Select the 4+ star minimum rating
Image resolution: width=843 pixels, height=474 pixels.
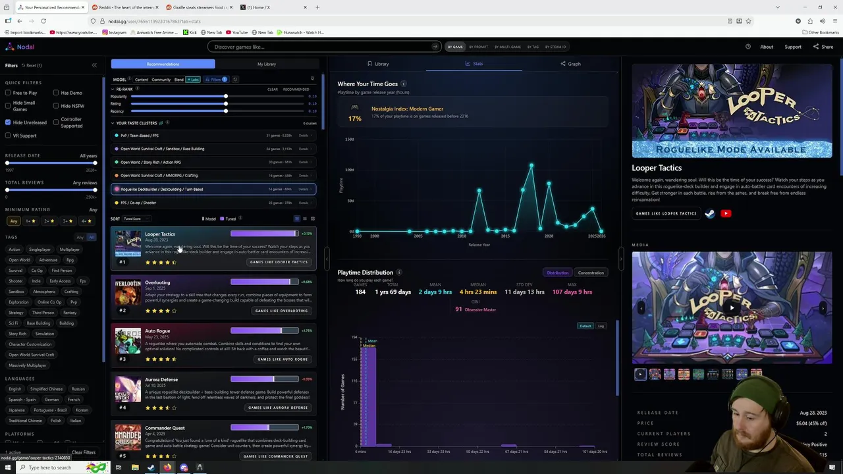[x=86, y=221]
